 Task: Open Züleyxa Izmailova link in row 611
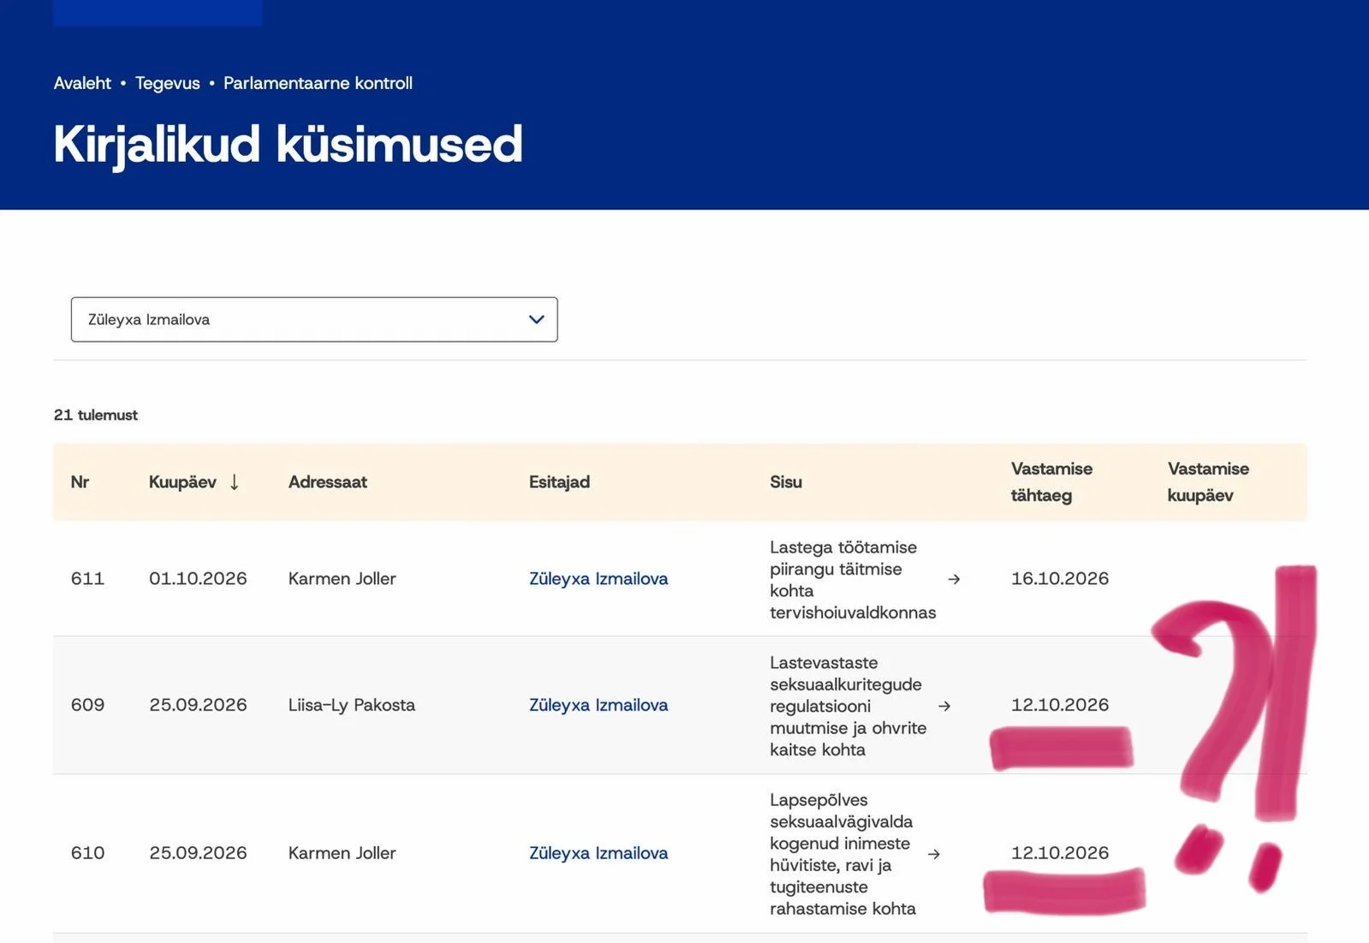click(598, 579)
